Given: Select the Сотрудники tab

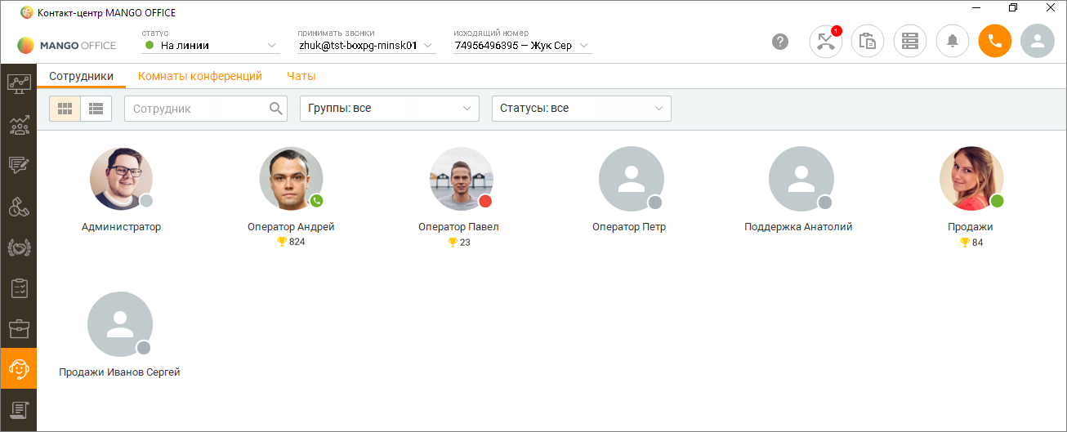Looking at the screenshot, I should click(x=81, y=76).
